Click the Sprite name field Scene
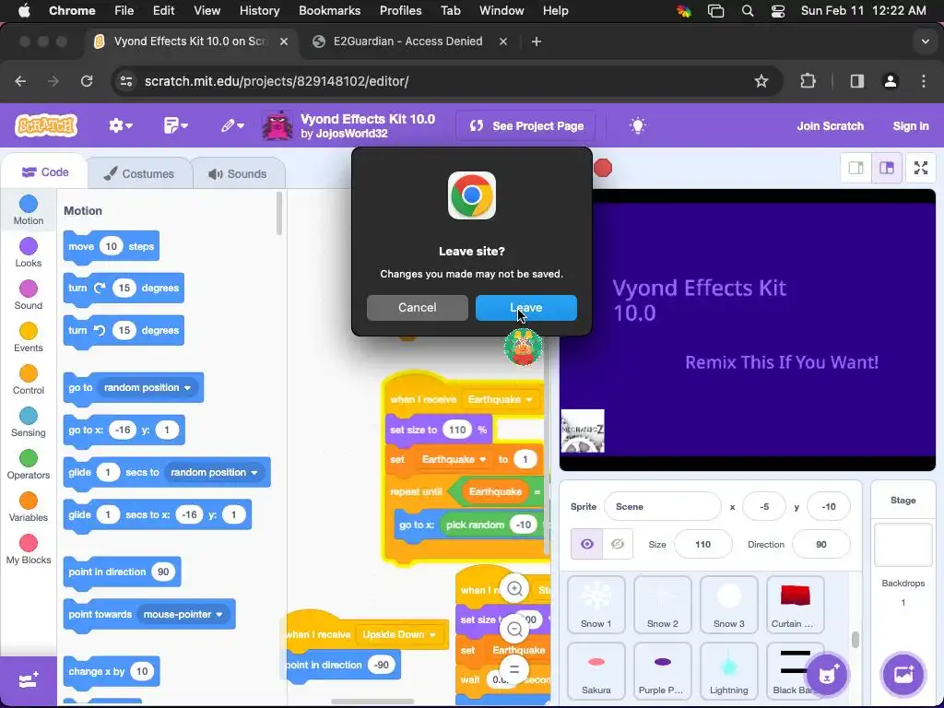 tap(662, 507)
